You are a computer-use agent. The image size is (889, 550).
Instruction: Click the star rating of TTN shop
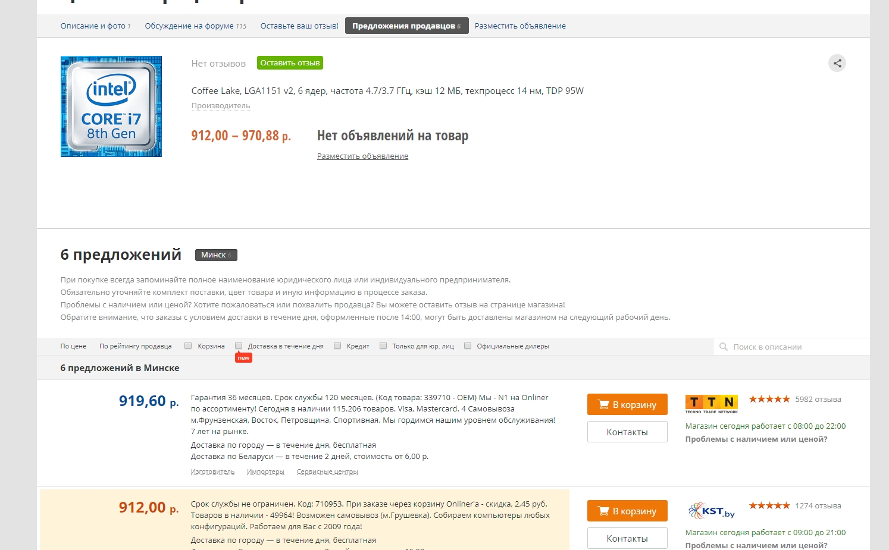point(769,399)
